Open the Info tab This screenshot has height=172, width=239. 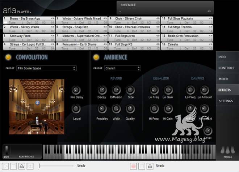click(227, 57)
